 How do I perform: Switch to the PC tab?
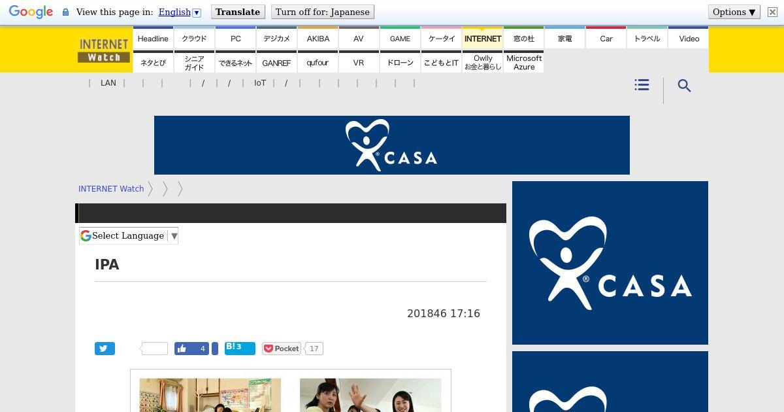pos(236,38)
